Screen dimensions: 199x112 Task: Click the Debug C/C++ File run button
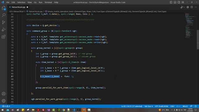click(x=182, y=7)
